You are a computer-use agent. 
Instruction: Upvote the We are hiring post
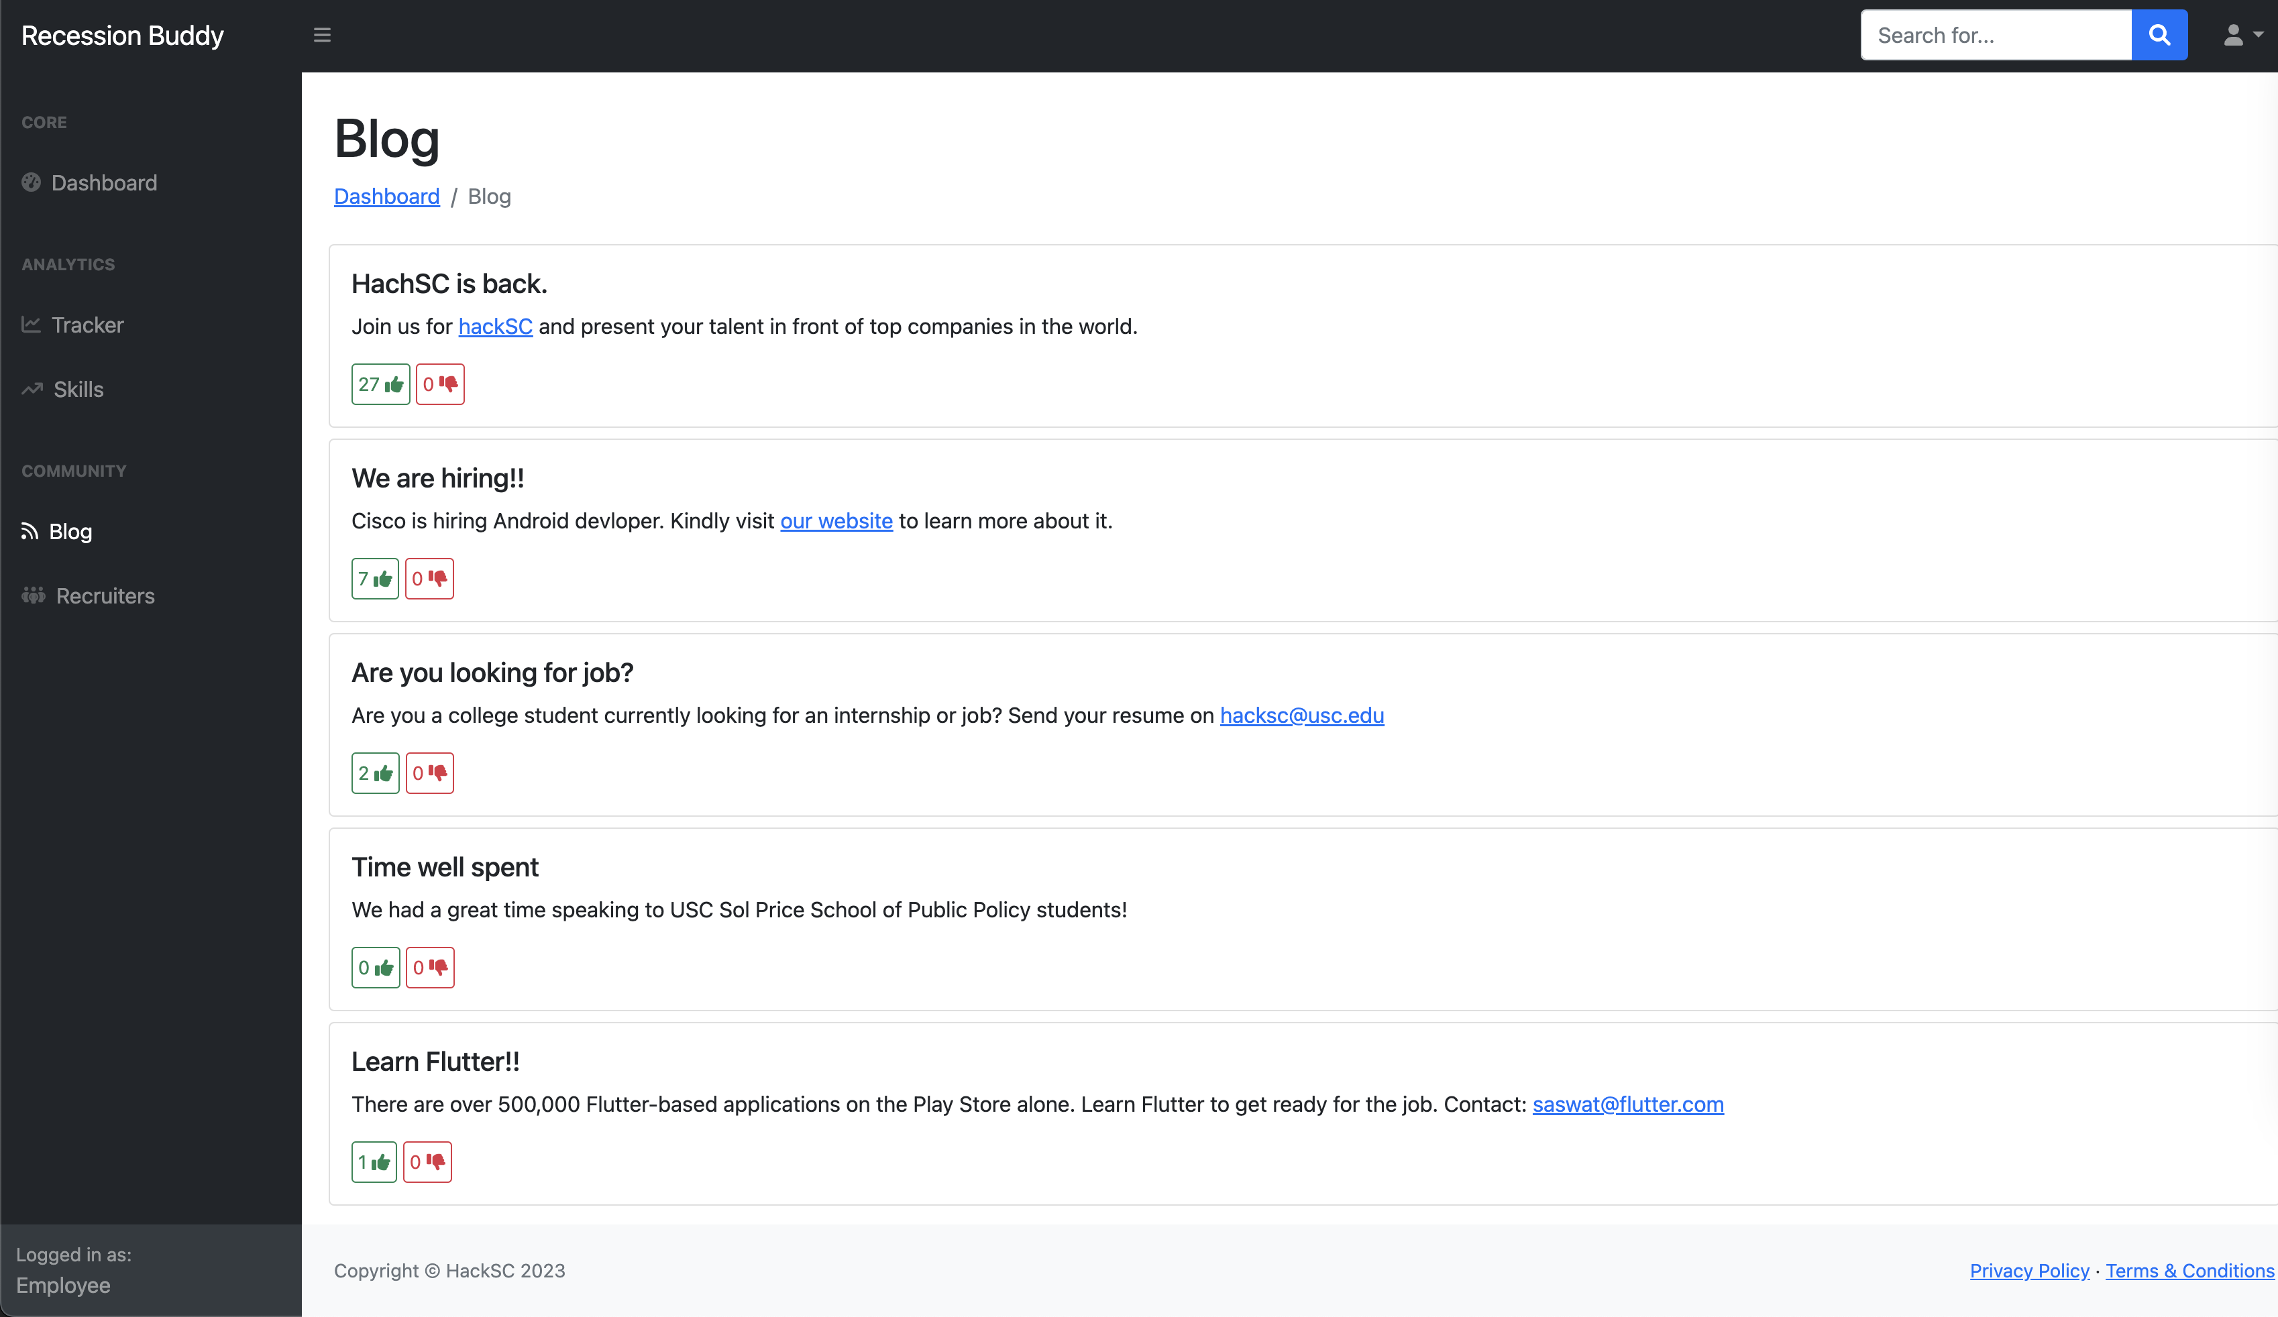[x=374, y=579]
